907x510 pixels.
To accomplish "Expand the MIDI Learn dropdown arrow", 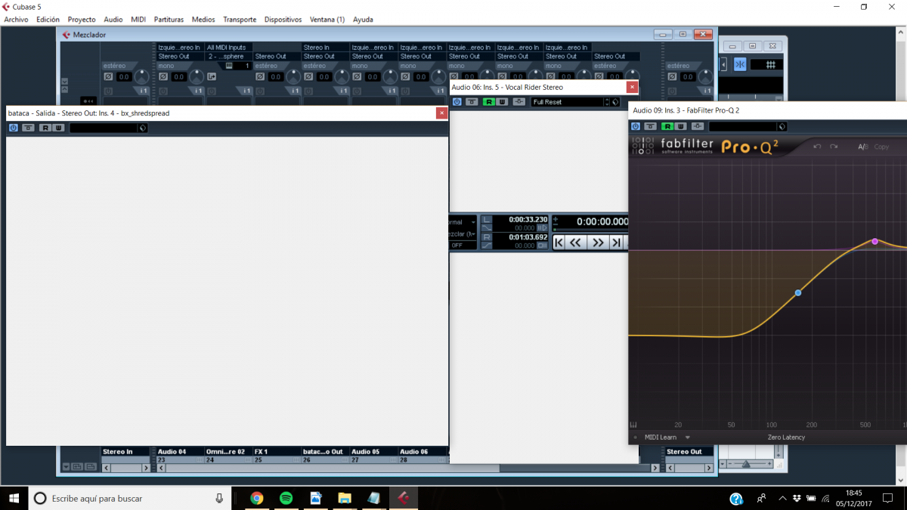I will [x=688, y=437].
